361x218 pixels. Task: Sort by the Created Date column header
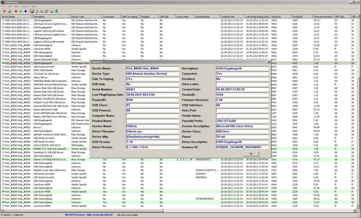[232, 17]
